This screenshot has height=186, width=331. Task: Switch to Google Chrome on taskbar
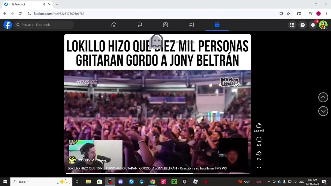click(153, 182)
